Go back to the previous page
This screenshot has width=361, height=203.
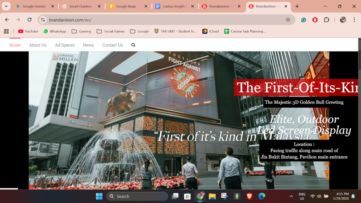pyautogui.click(x=7, y=20)
